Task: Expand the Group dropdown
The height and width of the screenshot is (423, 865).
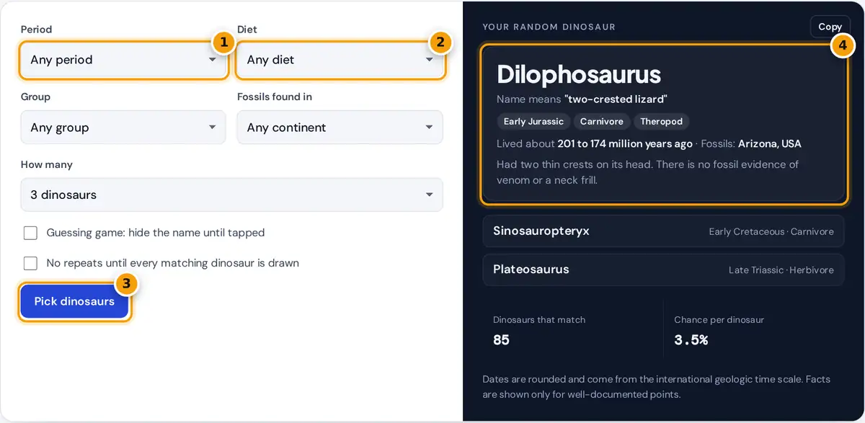Action: click(x=123, y=128)
